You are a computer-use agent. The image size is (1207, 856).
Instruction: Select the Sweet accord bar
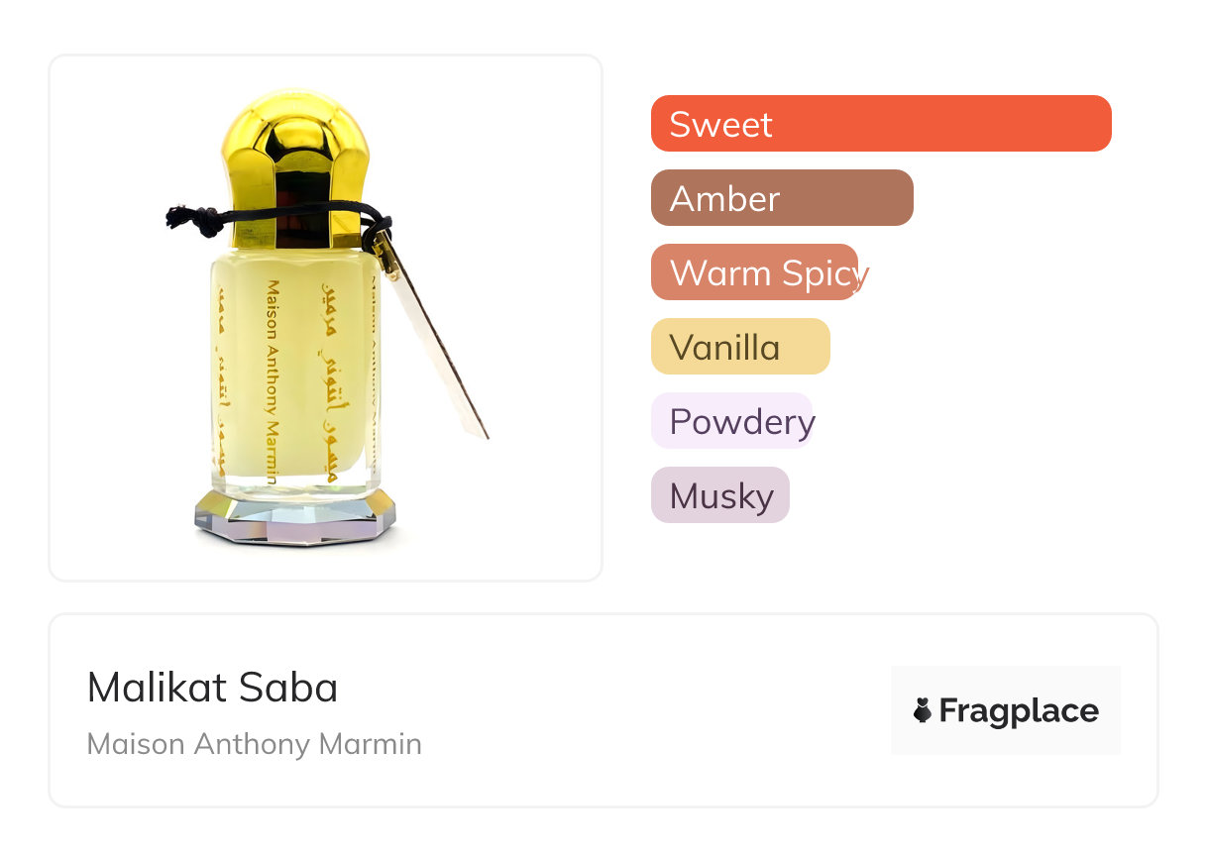[880, 124]
